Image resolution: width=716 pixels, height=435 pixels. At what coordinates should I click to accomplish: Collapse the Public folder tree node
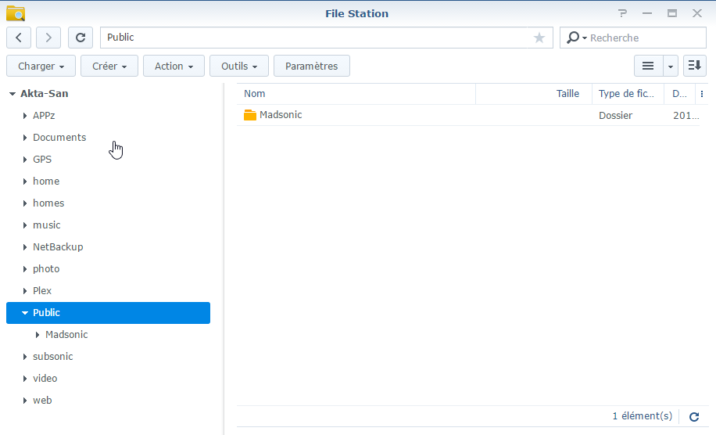(x=25, y=313)
